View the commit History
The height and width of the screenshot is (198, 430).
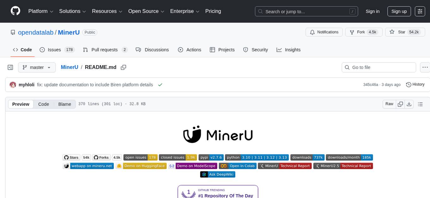pyautogui.click(x=415, y=84)
